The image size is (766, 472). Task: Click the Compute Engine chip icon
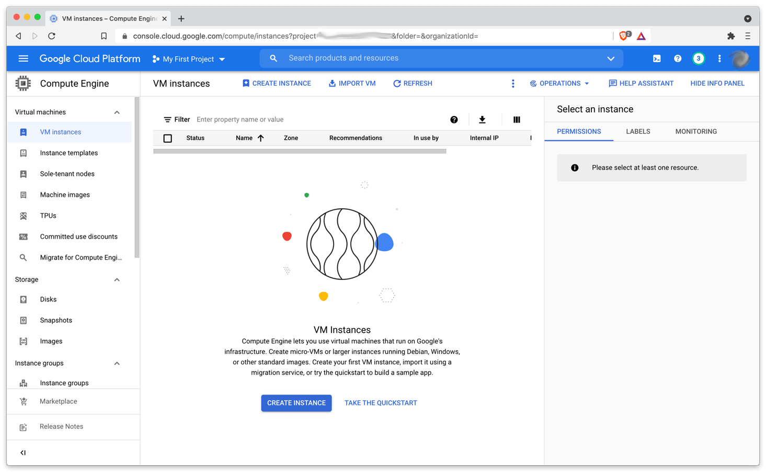tap(23, 83)
